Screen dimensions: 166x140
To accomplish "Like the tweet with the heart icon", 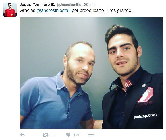I will (x=68, y=135).
